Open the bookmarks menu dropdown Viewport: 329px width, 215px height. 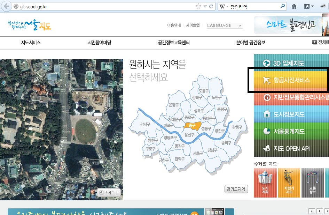[309, 6]
